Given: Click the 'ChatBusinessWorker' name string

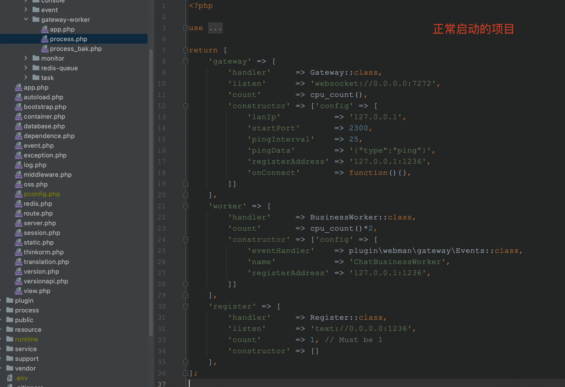Looking at the screenshot, I should pyautogui.click(x=397, y=262).
